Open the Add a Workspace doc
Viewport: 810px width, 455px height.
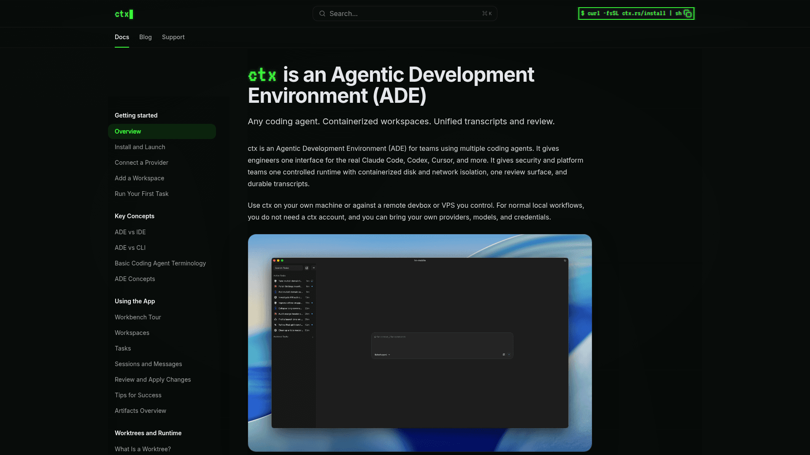[x=139, y=178]
